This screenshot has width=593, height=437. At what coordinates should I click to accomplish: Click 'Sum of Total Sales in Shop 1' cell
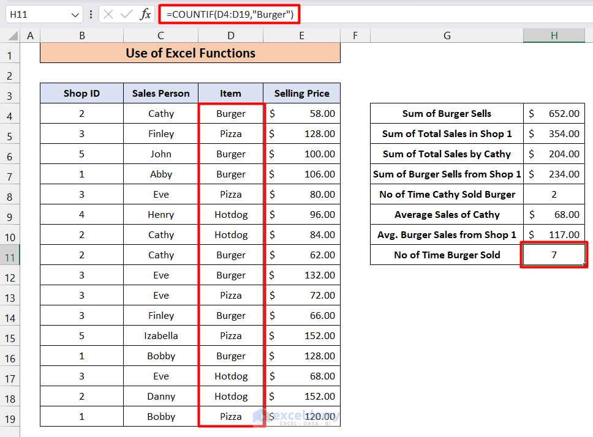pos(447,133)
